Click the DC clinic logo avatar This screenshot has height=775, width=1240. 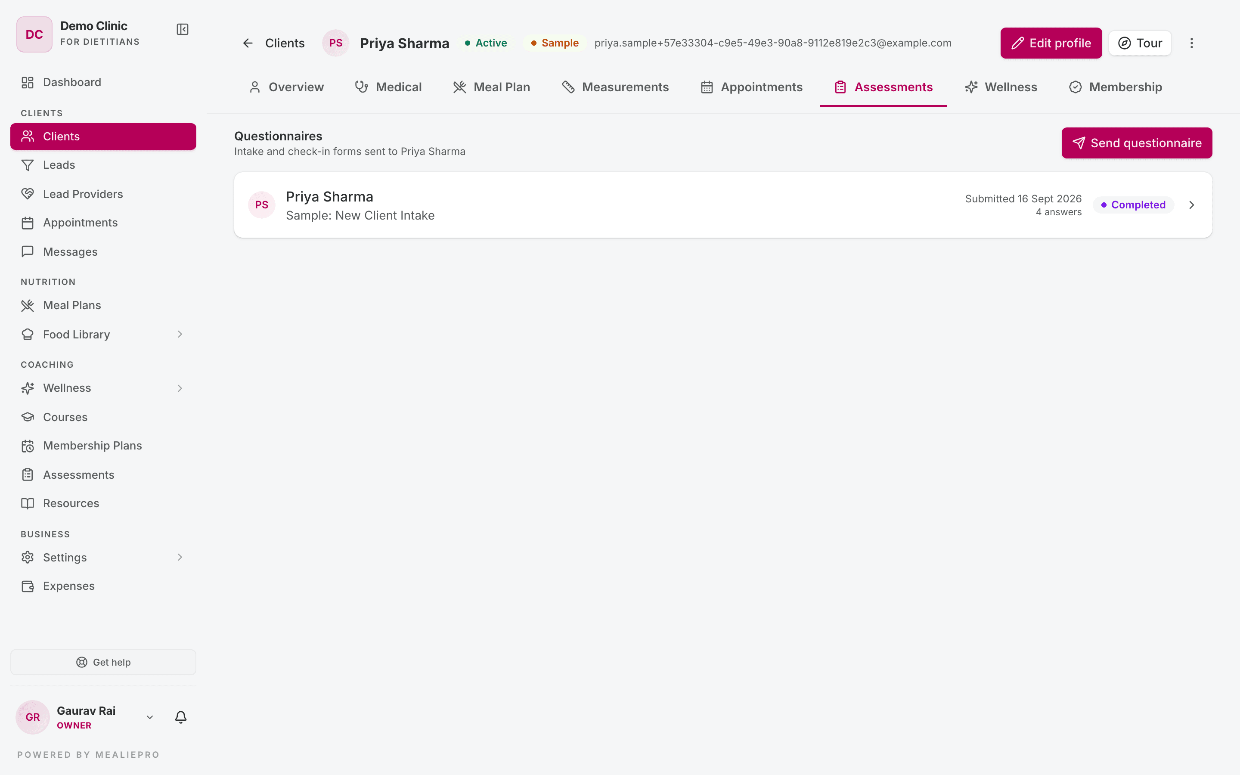34,34
